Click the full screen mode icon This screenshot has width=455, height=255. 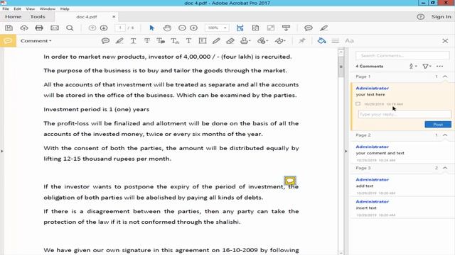[271, 28]
